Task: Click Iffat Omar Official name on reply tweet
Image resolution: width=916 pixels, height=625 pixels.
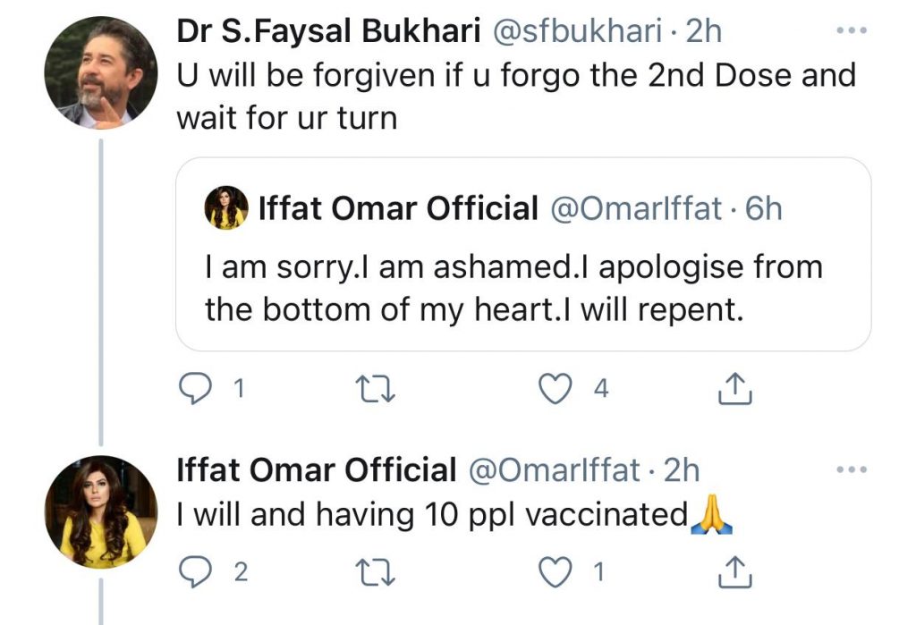Action: click(x=317, y=469)
